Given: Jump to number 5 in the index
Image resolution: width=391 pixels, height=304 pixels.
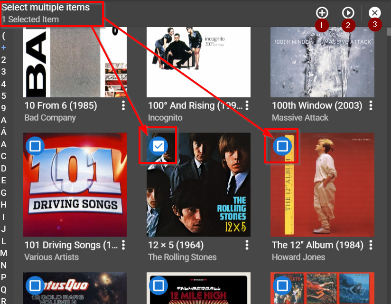Looking at the screenshot, I should pyautogui.click(x=4, y=96).
